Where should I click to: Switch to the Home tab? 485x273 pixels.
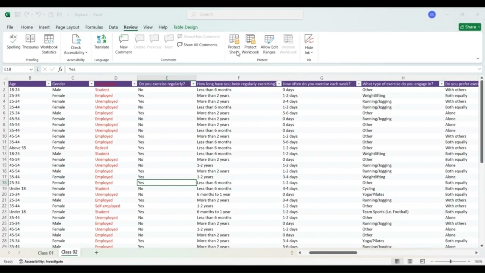click(x=27, y=27)
